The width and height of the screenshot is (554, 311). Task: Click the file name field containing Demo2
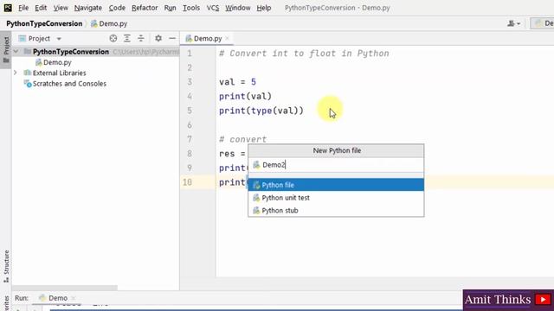point(336,165)
